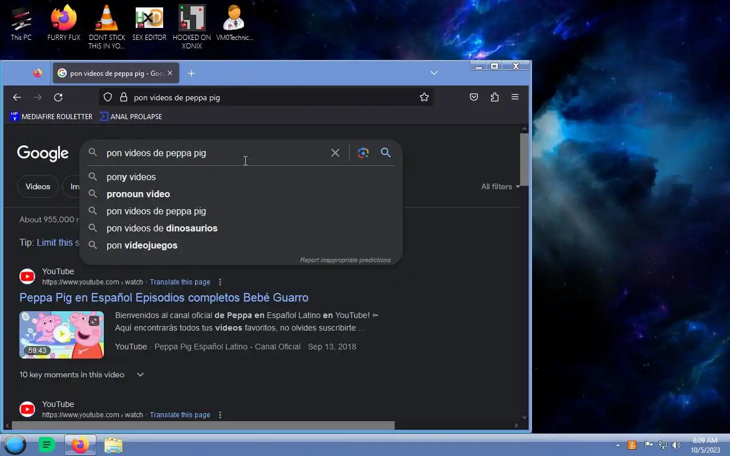Viewport: 730px width, 456px height.
Task: Show hidden tray icons arrow
Action: (x=618, y=445)
